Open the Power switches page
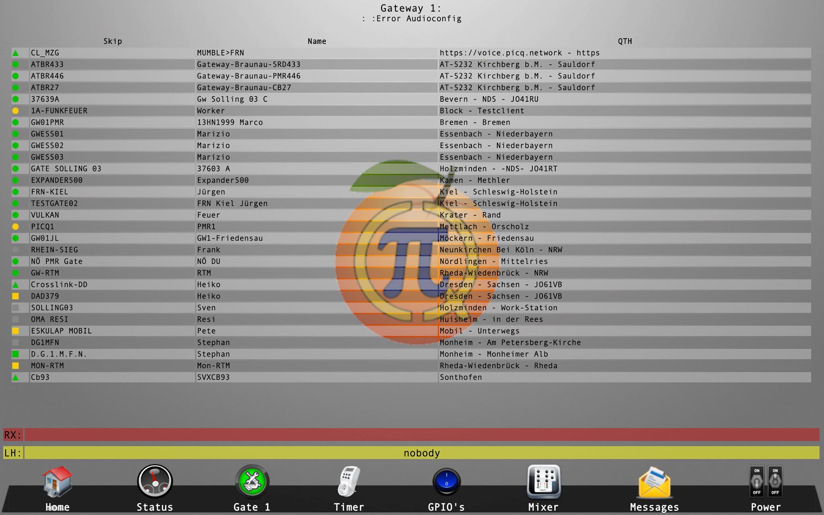 [x=766, y=488]
